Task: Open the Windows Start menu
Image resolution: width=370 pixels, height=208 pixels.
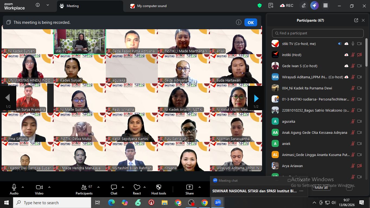Action: coord(6,203)
